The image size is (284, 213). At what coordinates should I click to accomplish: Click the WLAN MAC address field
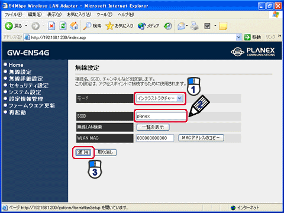click(155, 138)
